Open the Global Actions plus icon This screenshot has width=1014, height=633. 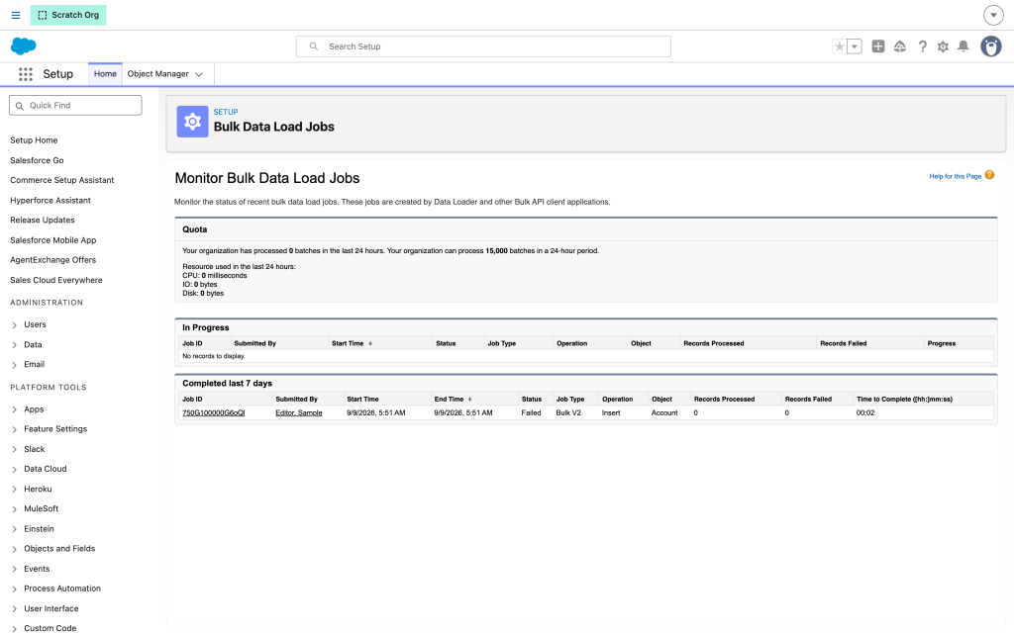878,46
